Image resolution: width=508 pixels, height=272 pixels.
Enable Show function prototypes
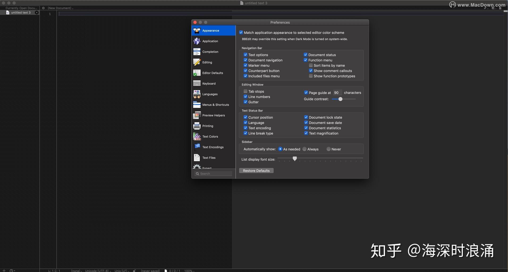310,76
